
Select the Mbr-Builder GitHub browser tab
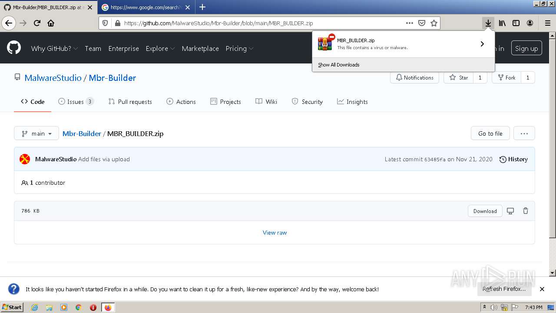click(x=49, y=7)
